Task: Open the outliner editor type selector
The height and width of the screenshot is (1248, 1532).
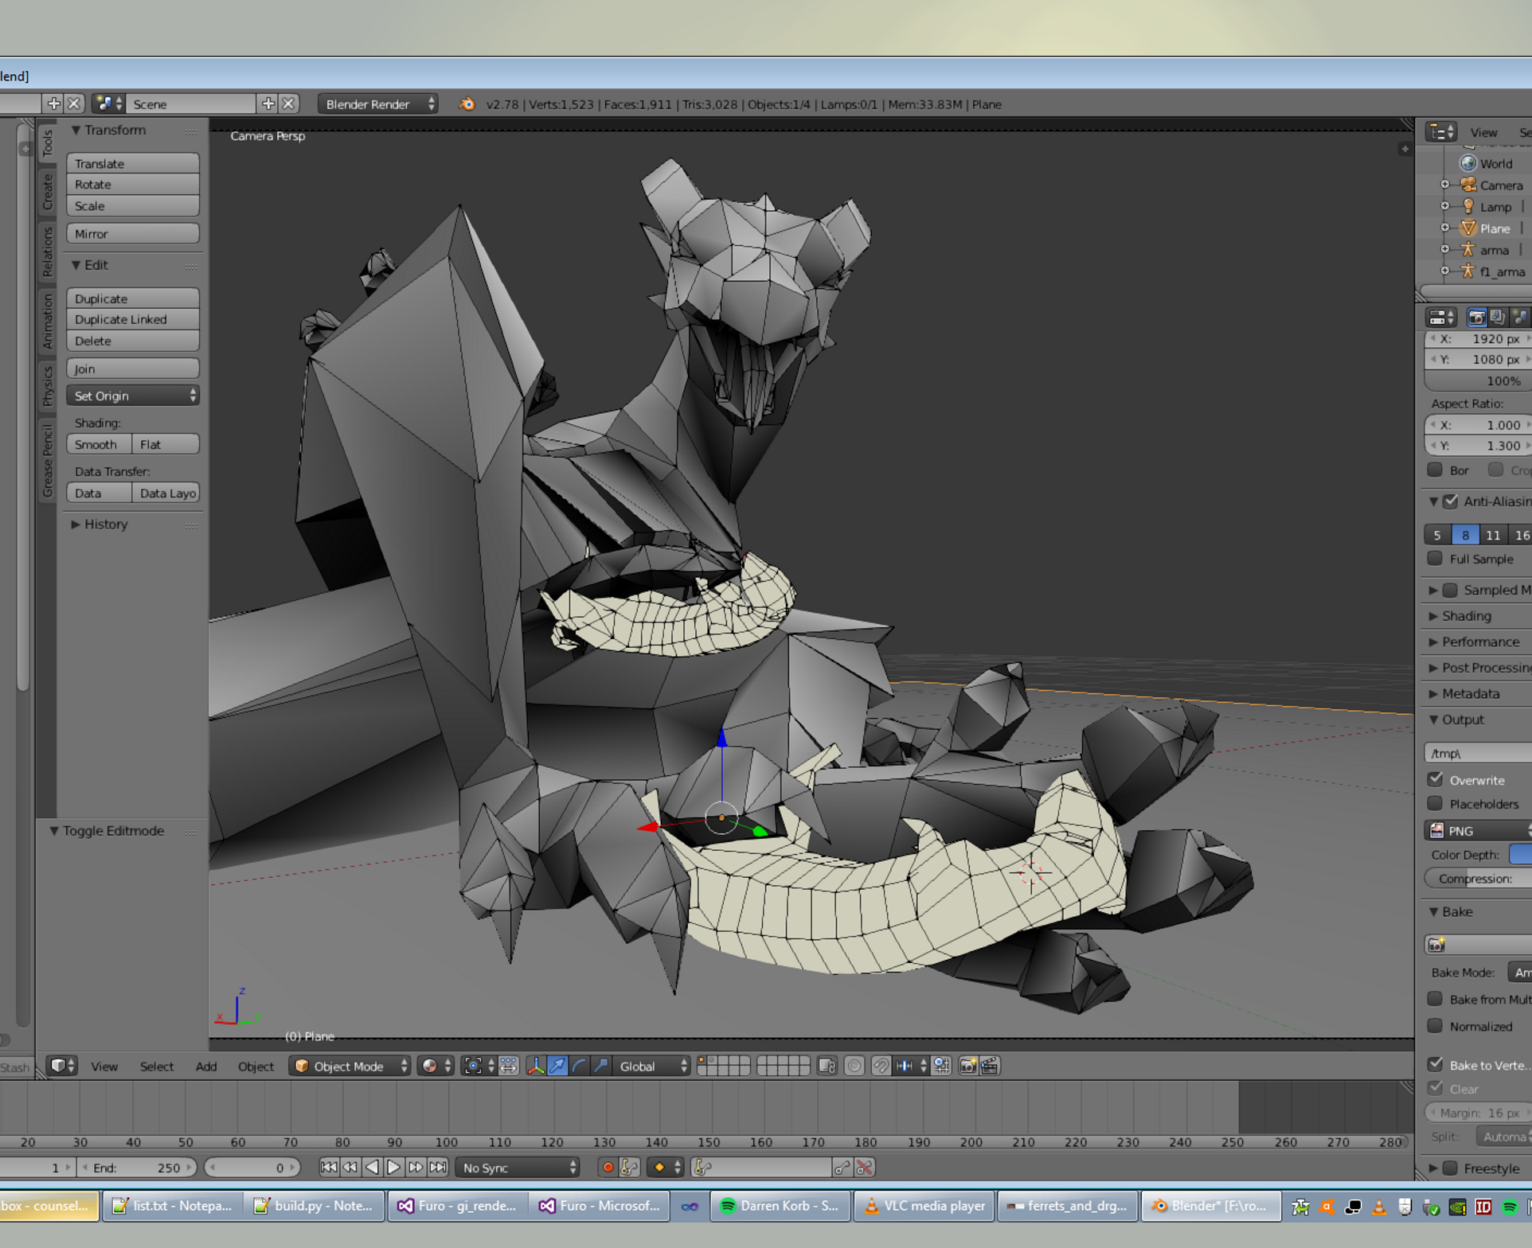Action: (1441, 132)
